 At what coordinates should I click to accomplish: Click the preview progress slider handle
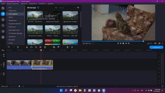tap(143, 41)
